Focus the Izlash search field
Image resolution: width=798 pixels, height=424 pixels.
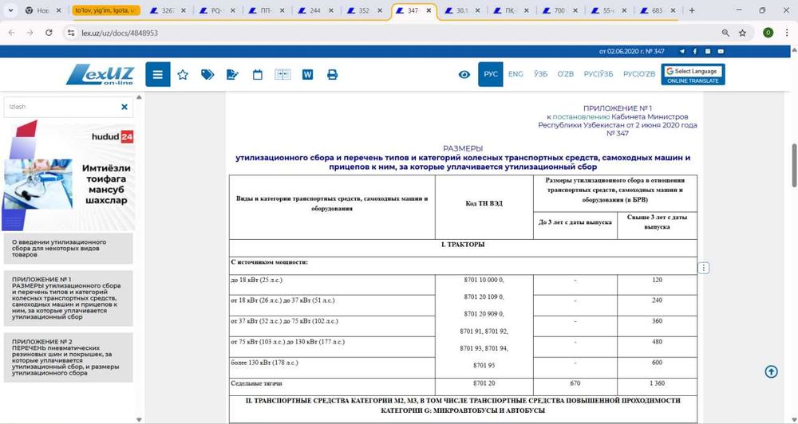(x=63, y=107)
